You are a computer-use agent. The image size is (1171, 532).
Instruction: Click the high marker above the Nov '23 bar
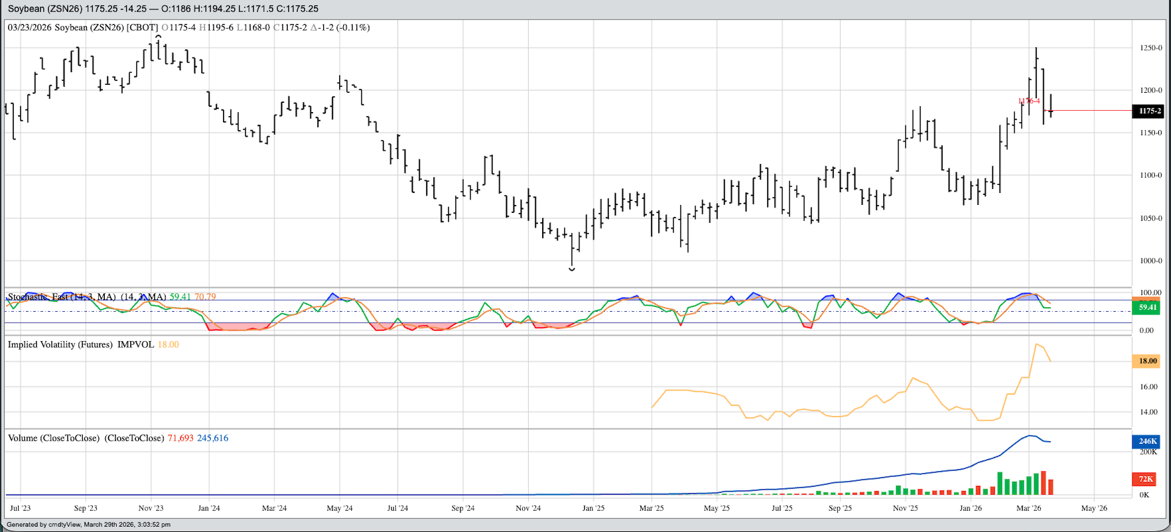158,37
